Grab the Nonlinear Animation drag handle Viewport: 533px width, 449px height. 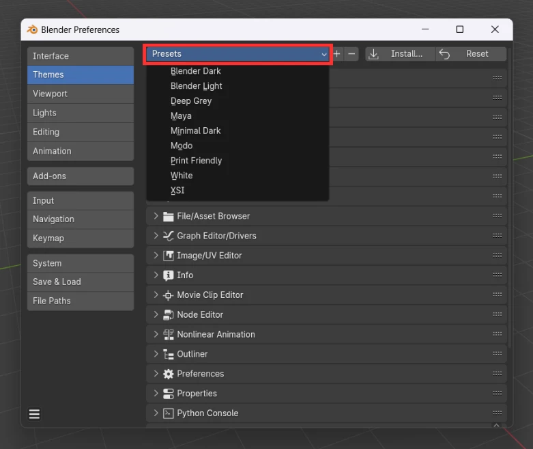[x=498, y=334]
